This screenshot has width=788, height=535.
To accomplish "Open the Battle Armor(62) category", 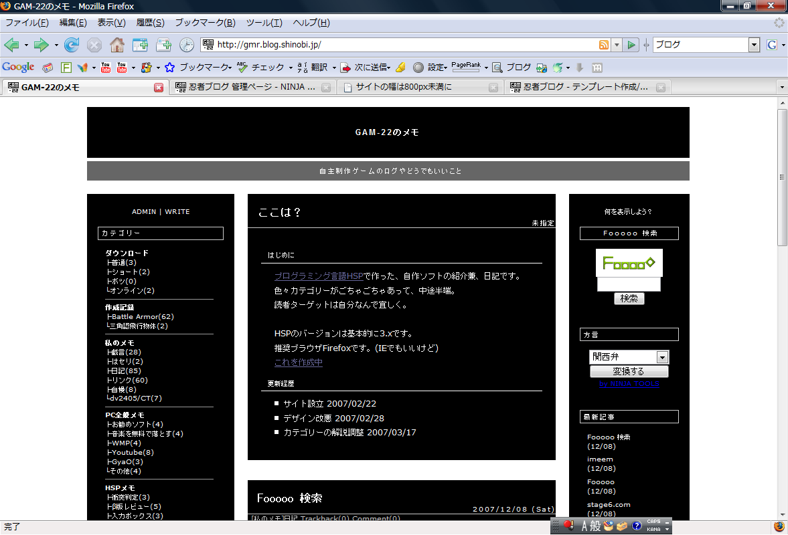I will tap(143, 317).
